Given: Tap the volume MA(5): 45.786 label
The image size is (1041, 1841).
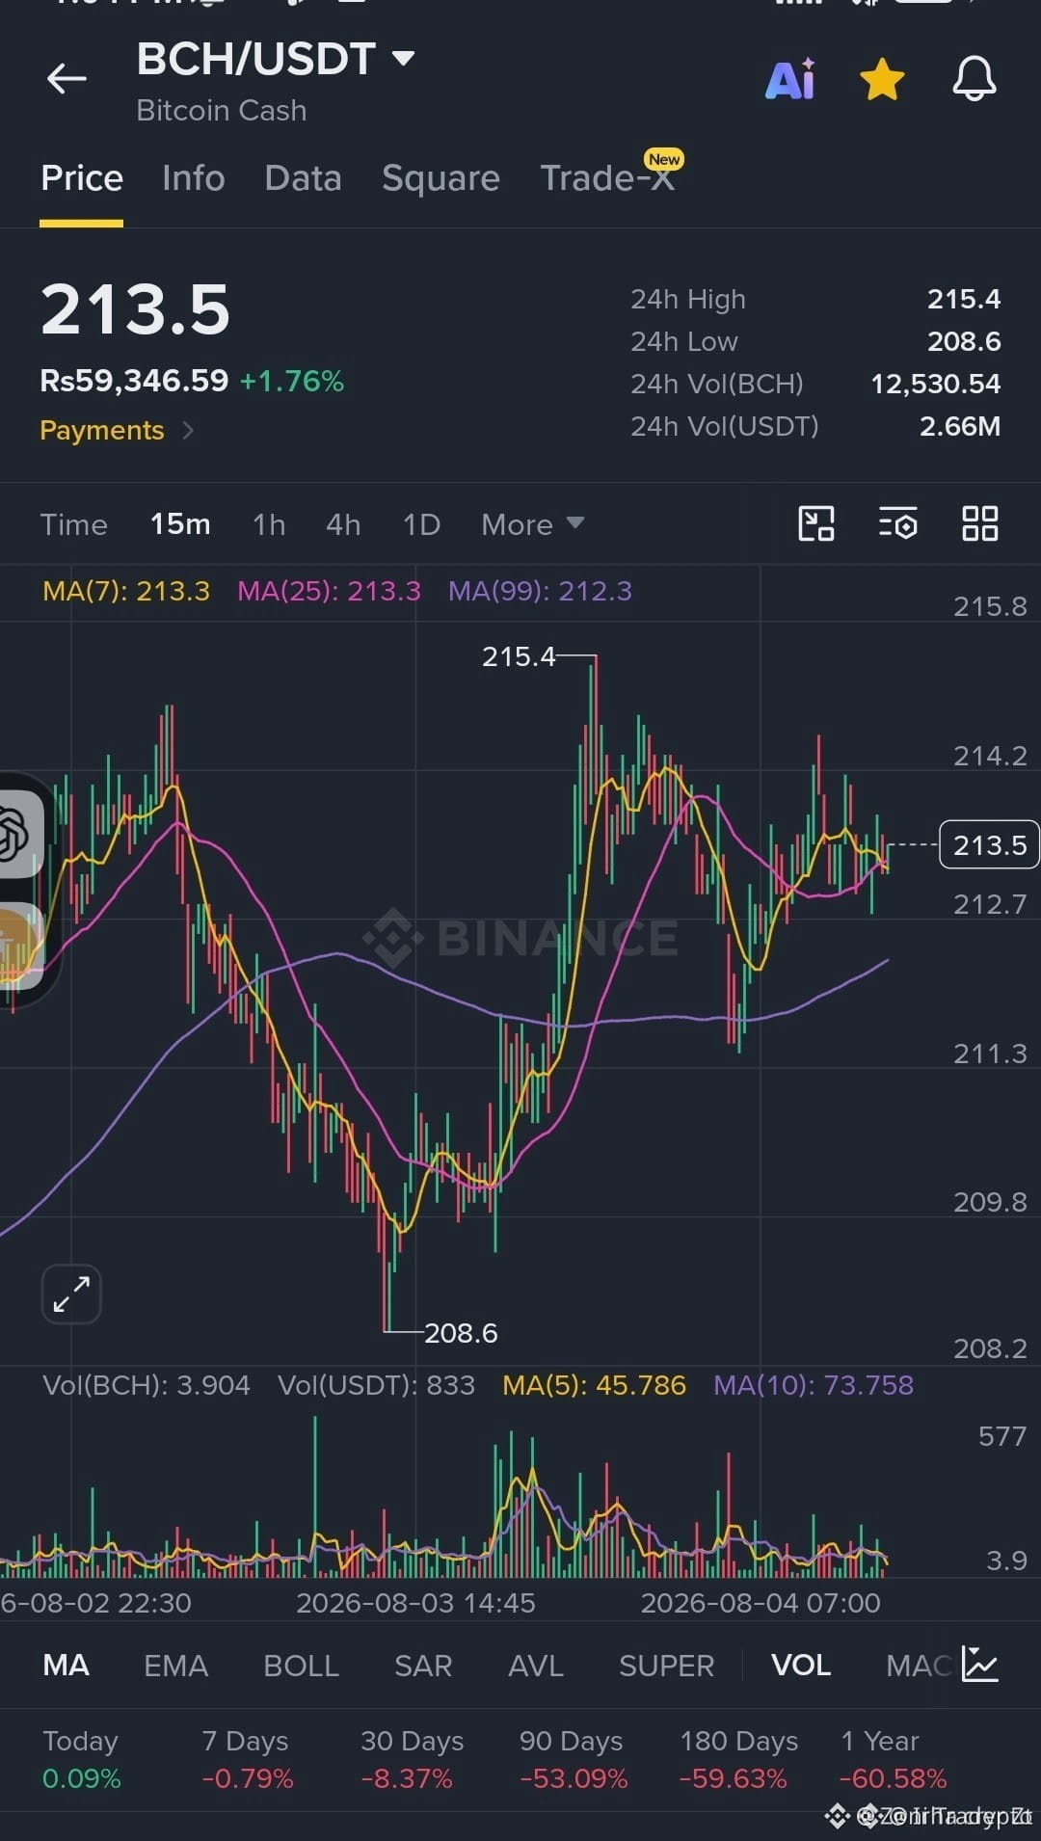Looking at the screenshot, I should pyautogui.click(x=594, y=1385).
